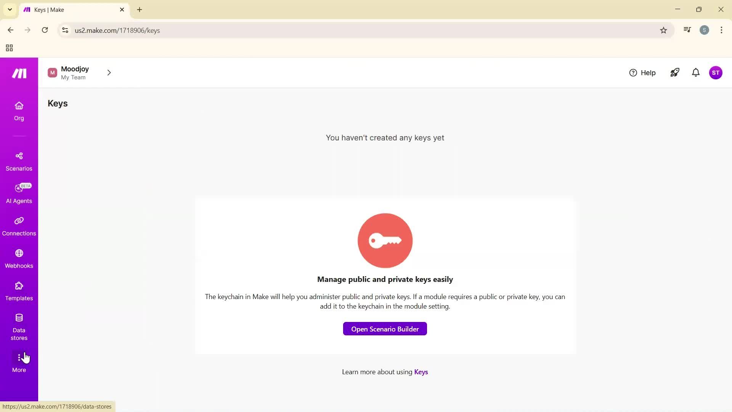Open the Connections panel
The height and width of the screenshot is (412, 732).
point(19,226)
